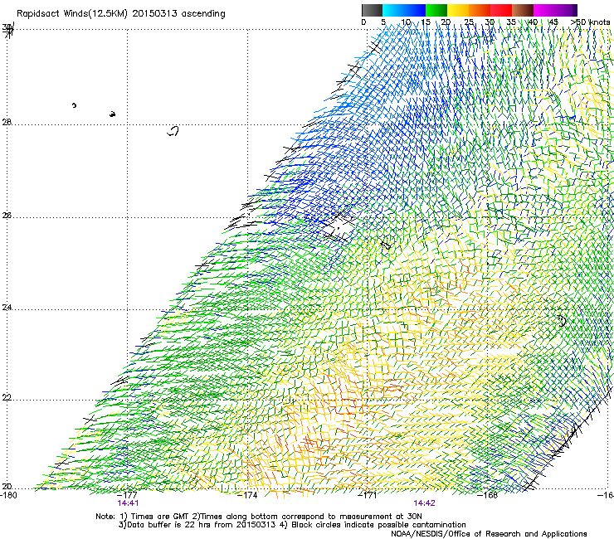The image size is (614, 539).
Task: Click the '24' latitude axis label
Action: [7, 308]
